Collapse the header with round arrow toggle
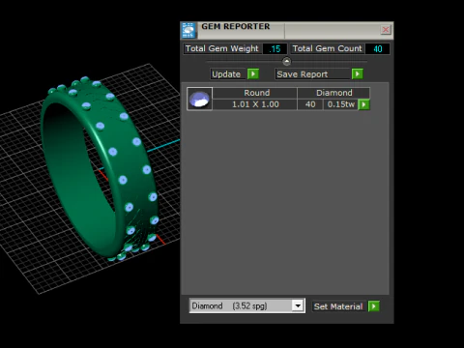The image size is (464, 348). coord(286,61)
